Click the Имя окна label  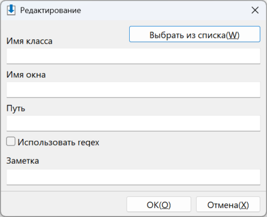tap(26, 75)
